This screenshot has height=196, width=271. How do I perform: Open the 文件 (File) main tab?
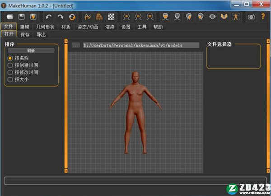(9, 27)
